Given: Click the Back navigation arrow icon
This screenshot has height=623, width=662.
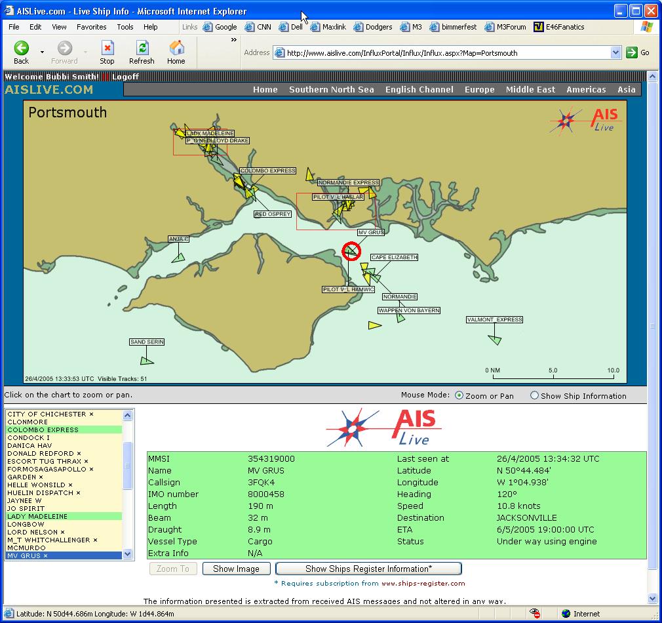Looking at the screenshot, I should point(21,48).
